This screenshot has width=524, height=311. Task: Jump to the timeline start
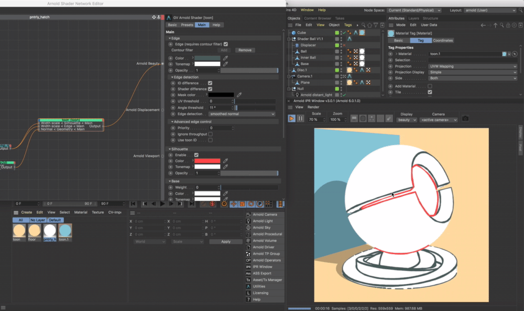click(x=133, y=204)
